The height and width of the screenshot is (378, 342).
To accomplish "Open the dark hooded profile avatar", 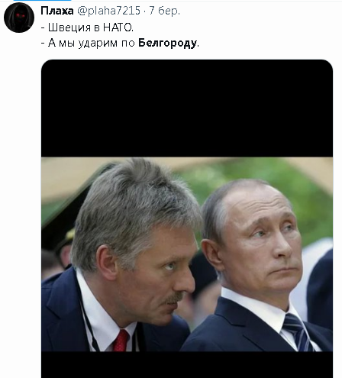I will [19, 18].
